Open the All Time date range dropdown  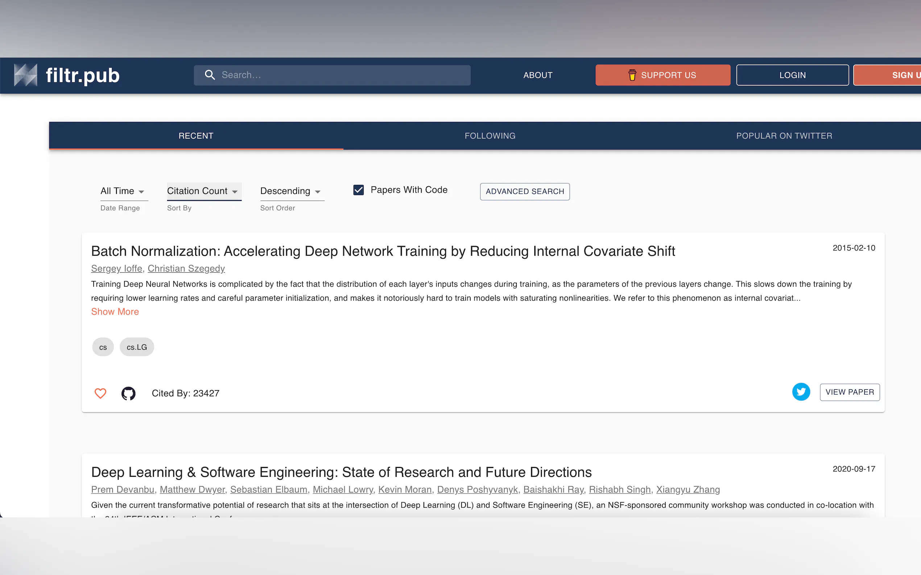(123, 191)
